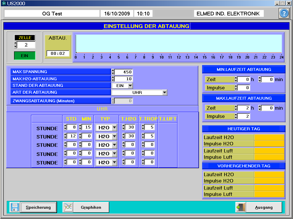The image size is (293, 219).
Task: Click the US2000 snowflake title bar icon
Action: (x=4, y=3)
